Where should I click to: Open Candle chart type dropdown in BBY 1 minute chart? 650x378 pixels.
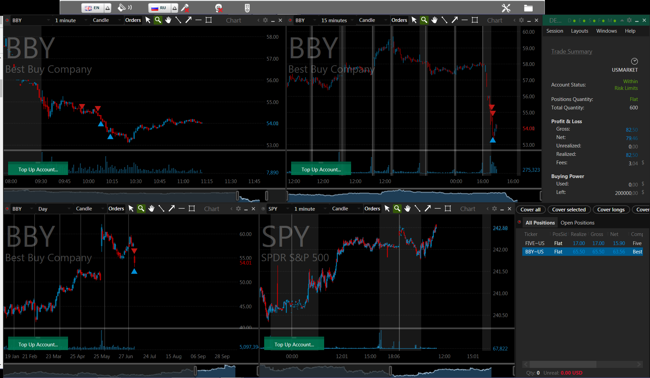coord(106,20)
